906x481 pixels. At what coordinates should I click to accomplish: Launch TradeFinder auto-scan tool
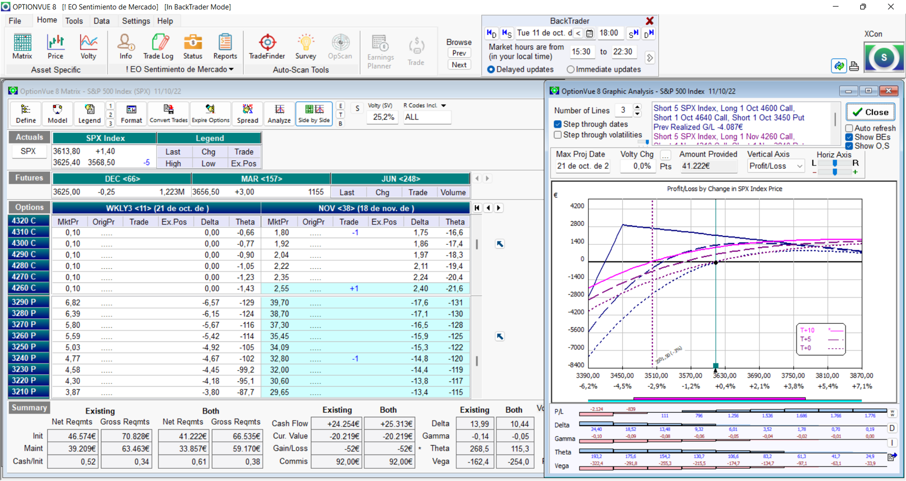[267, 47]
